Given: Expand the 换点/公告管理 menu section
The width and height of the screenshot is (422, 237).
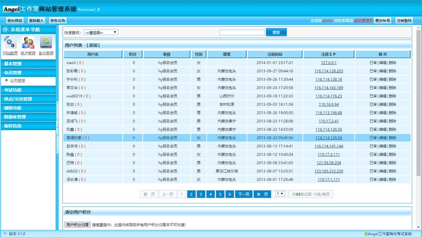Looking at the screenshot, I should coord(28,99).
